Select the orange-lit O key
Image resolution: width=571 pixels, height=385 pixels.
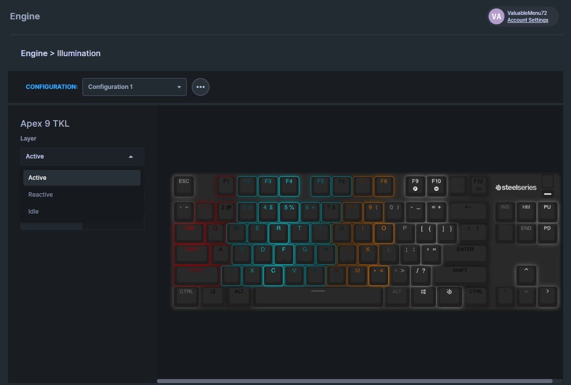[383, 233]
